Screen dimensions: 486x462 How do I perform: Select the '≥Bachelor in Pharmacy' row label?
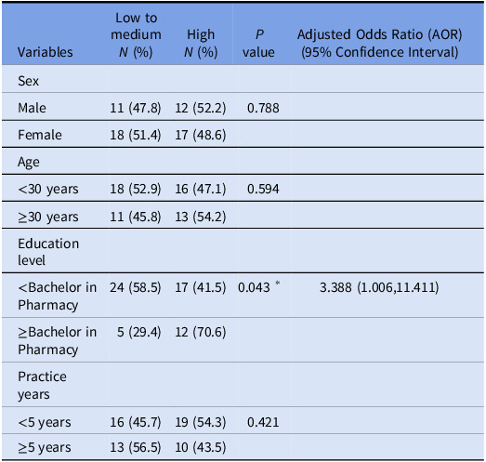coord(58,341)
